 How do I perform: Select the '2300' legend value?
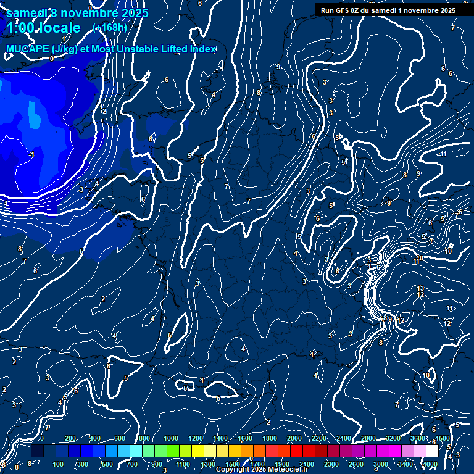[x=331, y=464]
